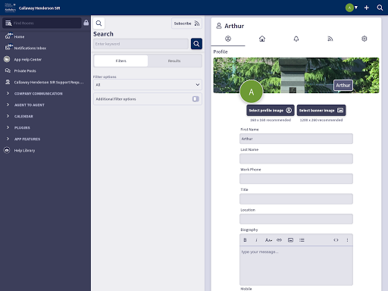Click the Subscribe button

click(186, 23)
